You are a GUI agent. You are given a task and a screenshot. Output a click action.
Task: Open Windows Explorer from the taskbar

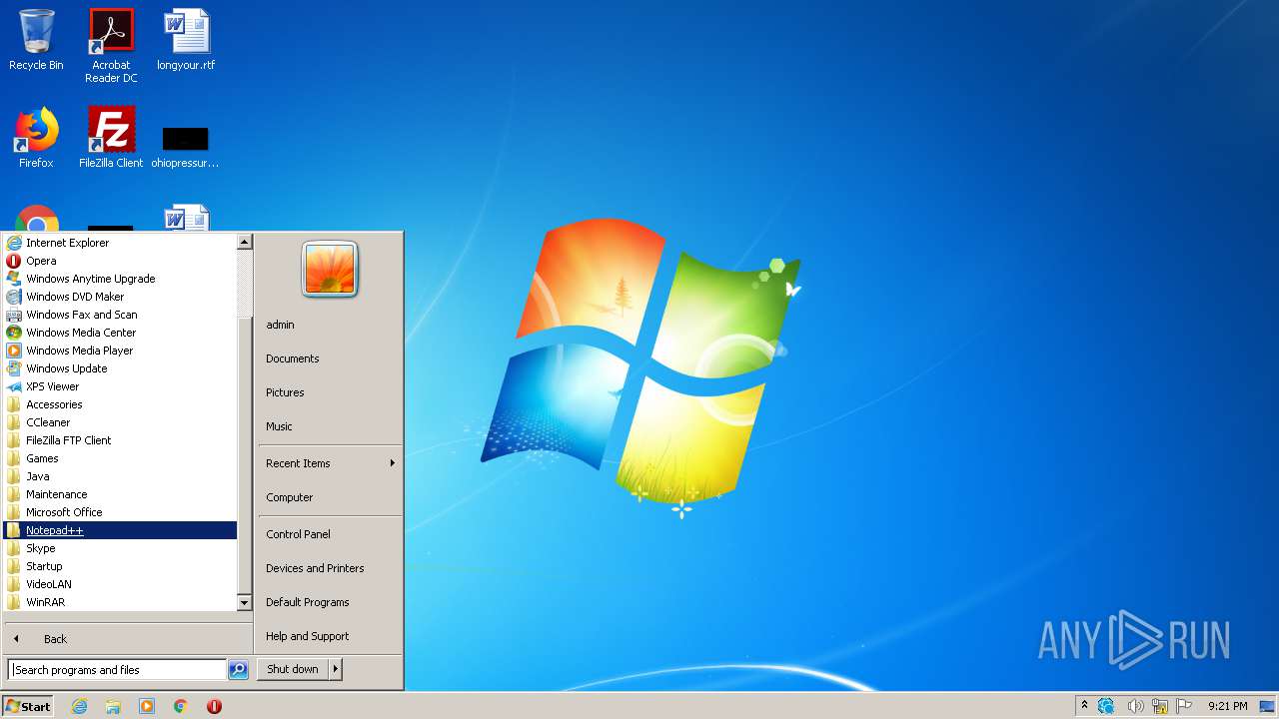[x=113, y=706]
